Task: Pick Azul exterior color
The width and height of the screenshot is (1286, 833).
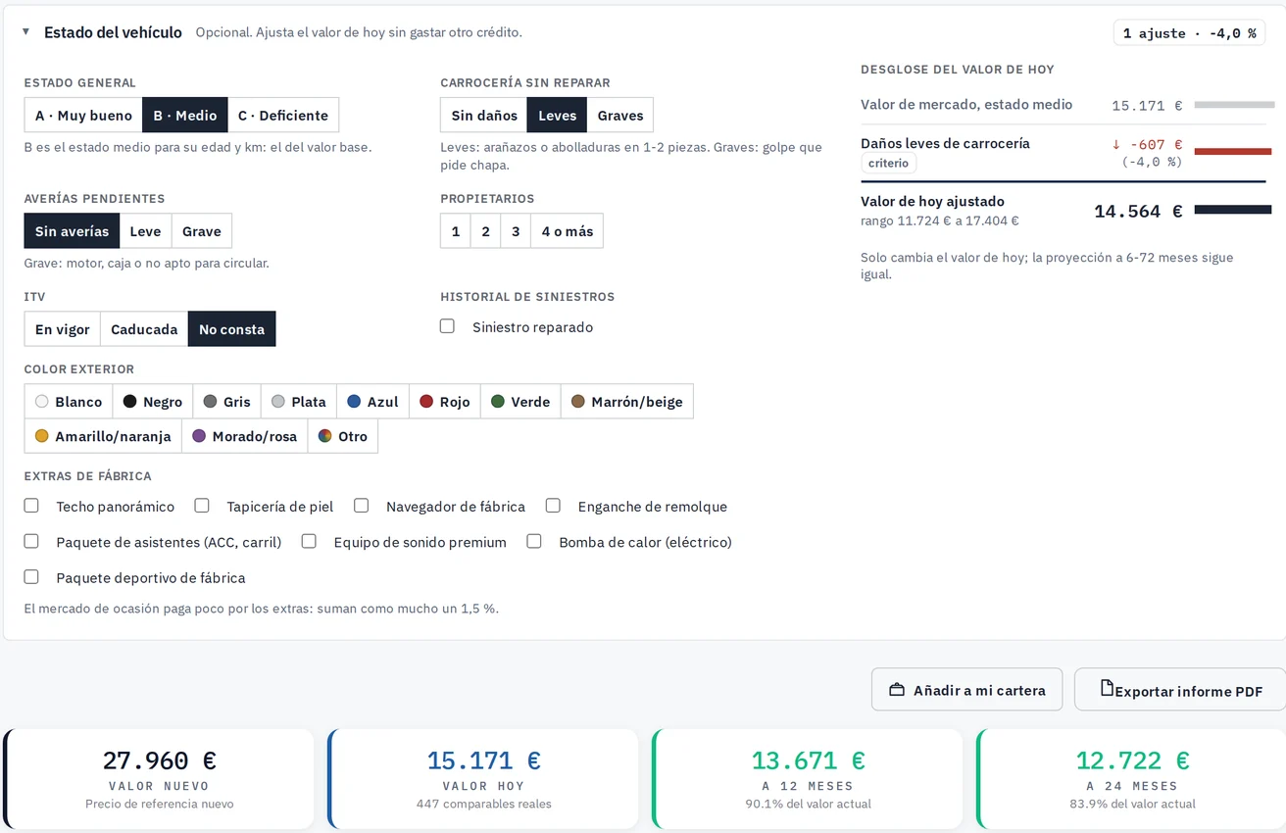Action: pos(373,402)
